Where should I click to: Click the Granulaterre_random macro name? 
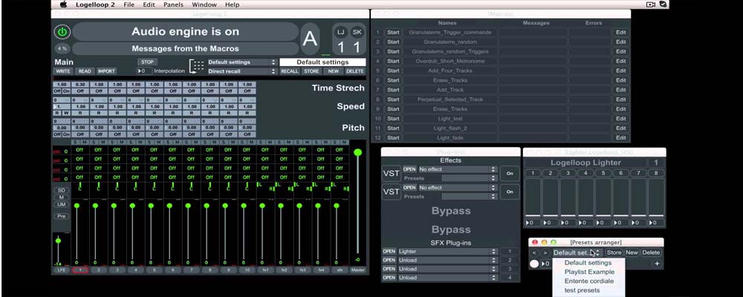[x=450, y=42]
